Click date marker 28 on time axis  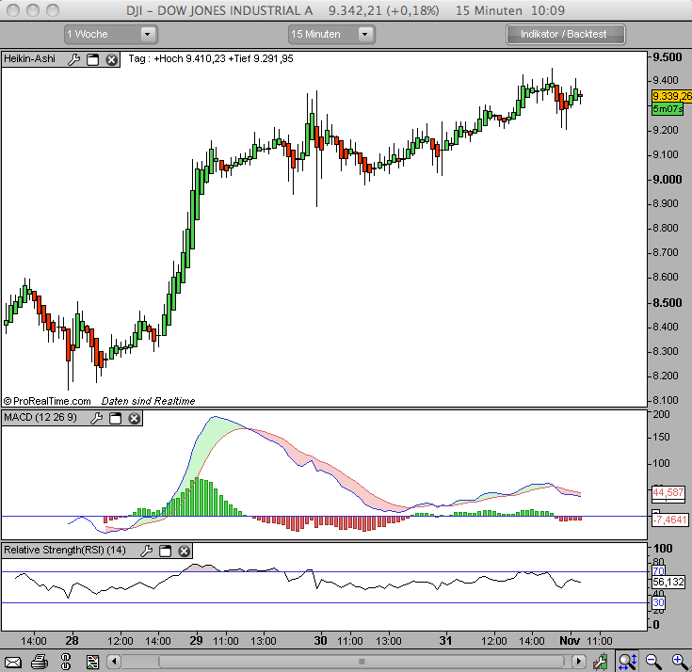72,640
